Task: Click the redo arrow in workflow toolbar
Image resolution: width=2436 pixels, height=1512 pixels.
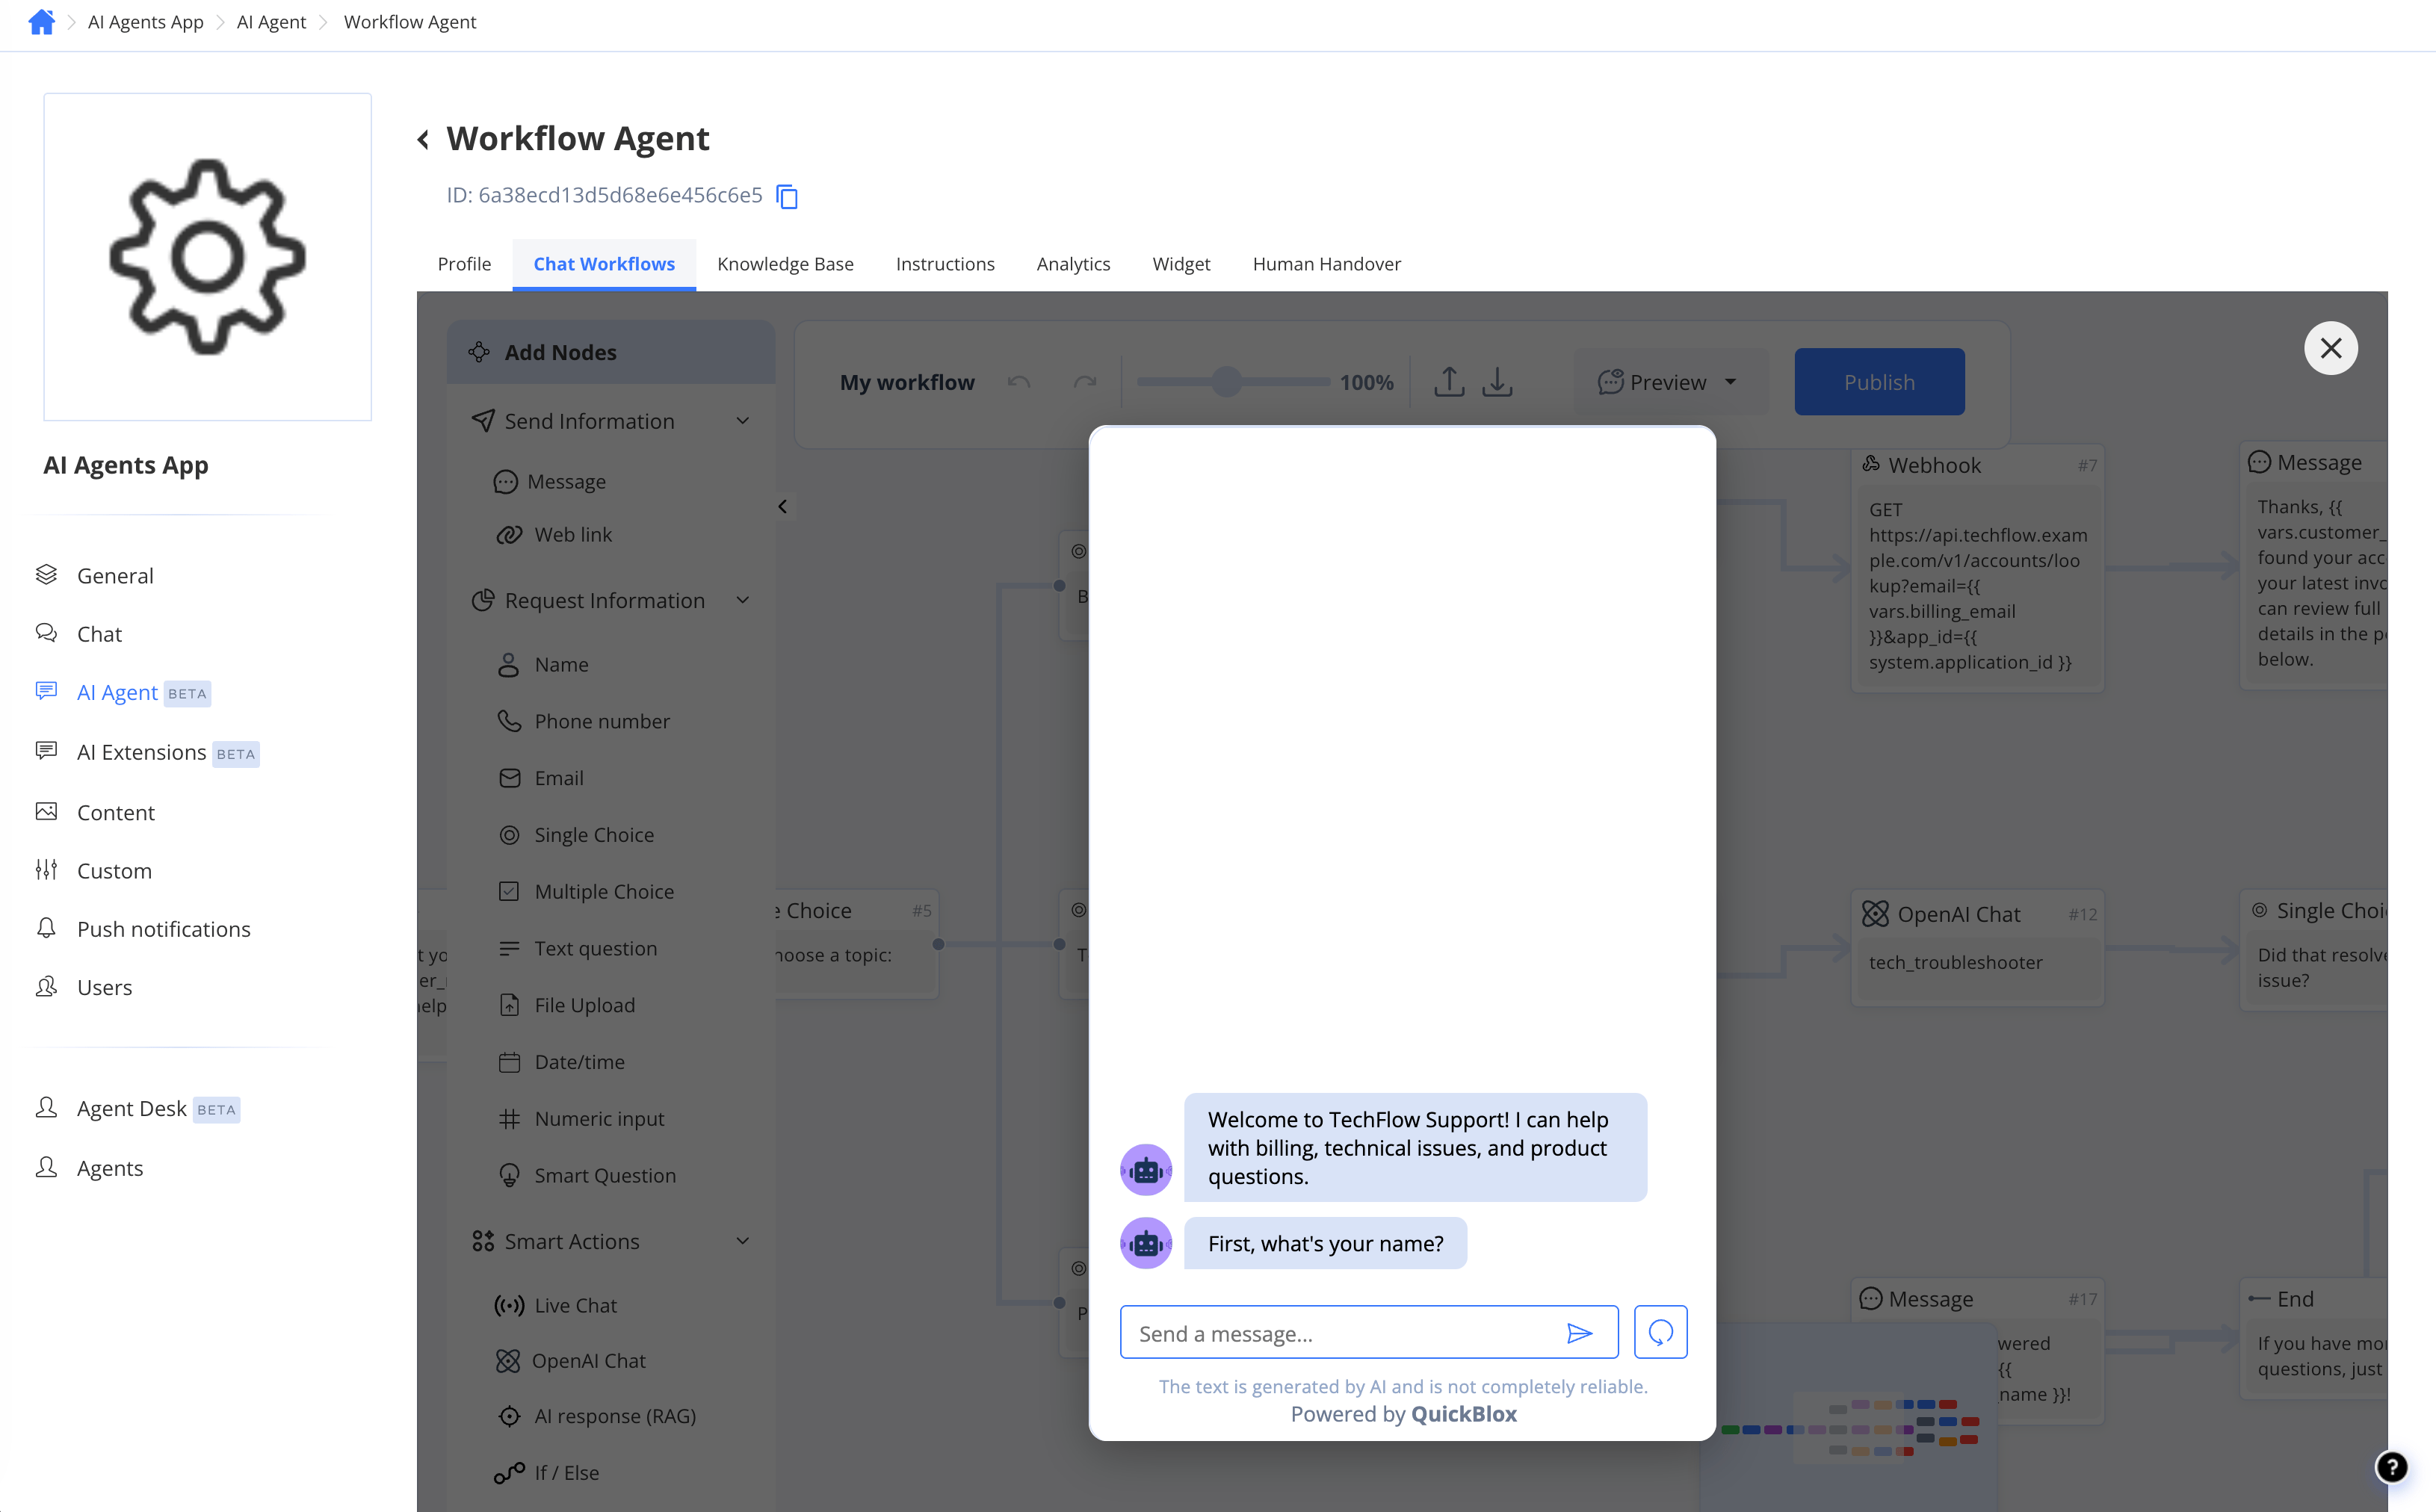Action: (x=1085, y=382)
